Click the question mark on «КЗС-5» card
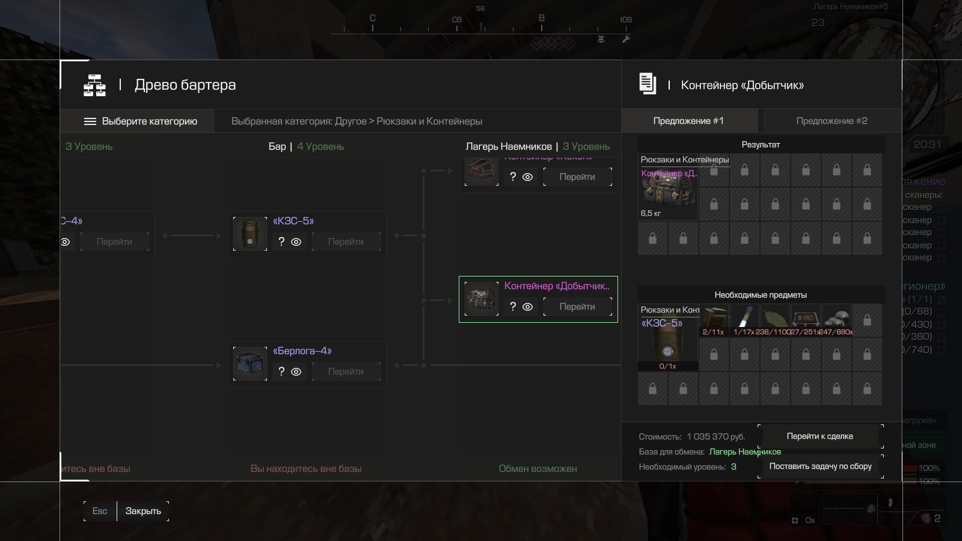This screenshot has height=541, width=962. click(x=281, y=242)
